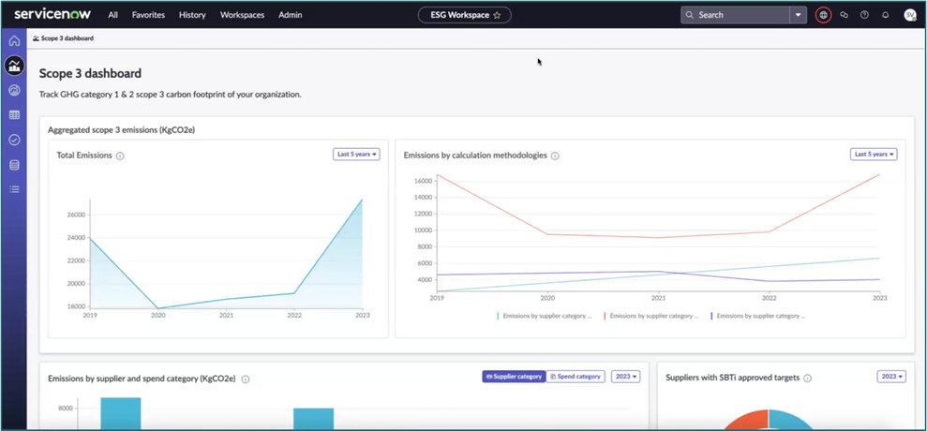Image resolution: width=927 pixels, height=431 pixels.
Task: Click the Scope 3 dashboard tab icon
Action: pos(36,38)
